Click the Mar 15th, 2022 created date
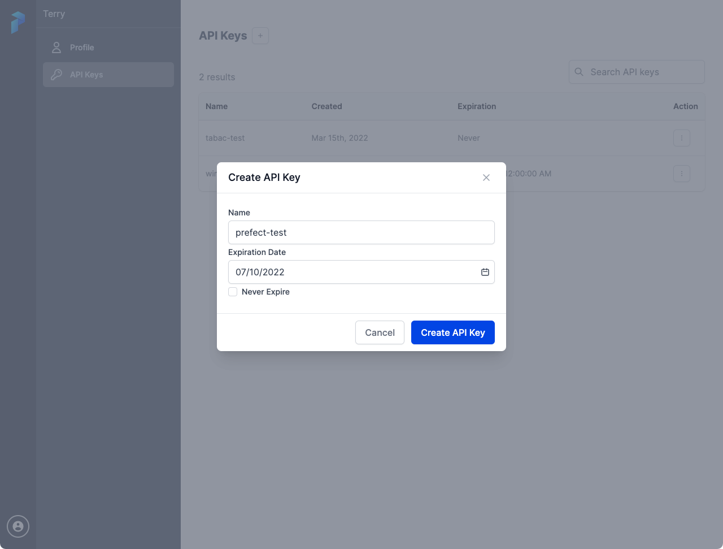Screen dimensions: 723x549 click(339, 138)
